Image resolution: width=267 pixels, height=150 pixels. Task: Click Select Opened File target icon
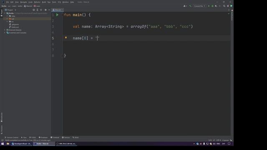[x=34, y=10]
